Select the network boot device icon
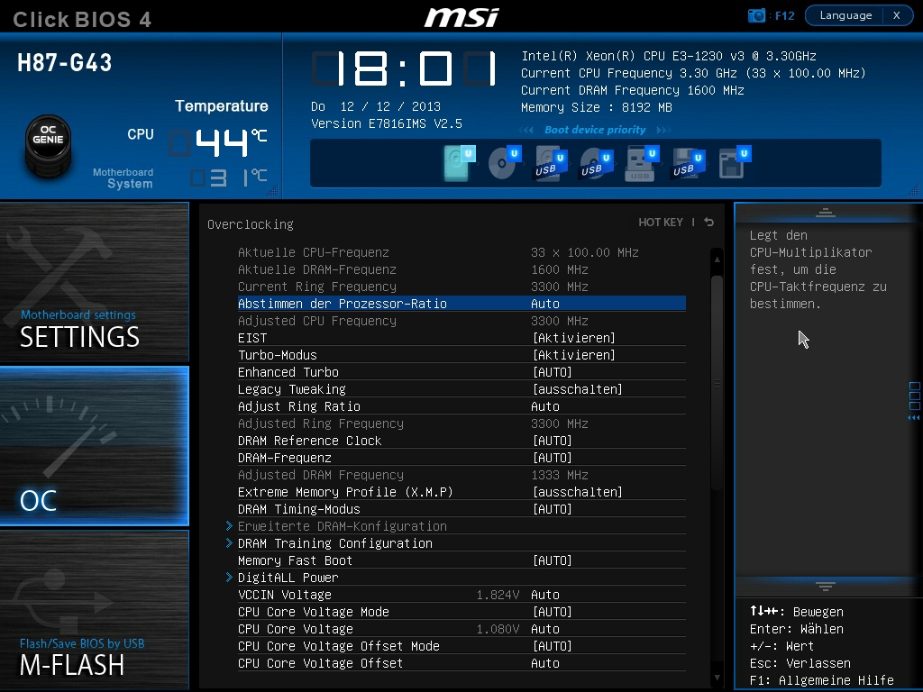 coord(734,162)
